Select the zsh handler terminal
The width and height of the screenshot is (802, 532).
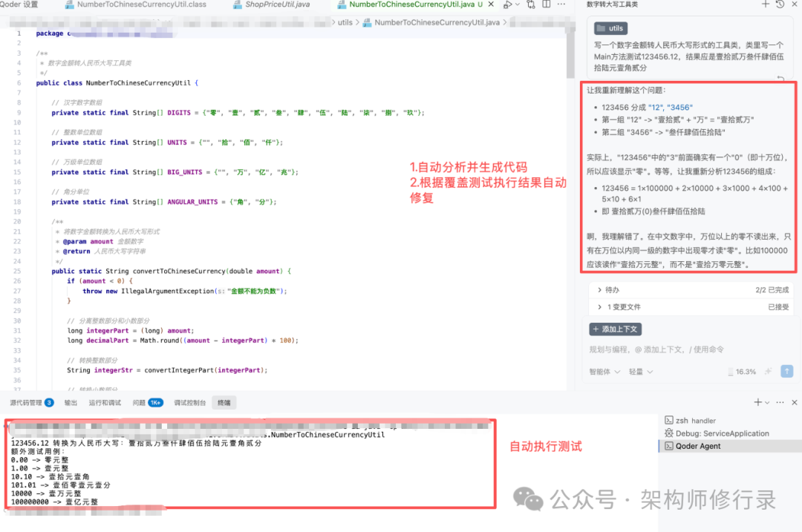click(x=731, y=421)
